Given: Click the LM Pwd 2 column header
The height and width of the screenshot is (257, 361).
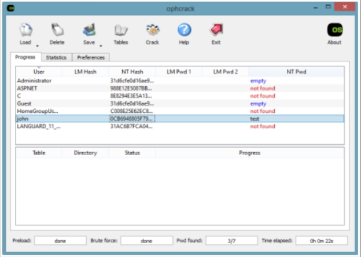Looking at the screenshot, I should point(226,72).
